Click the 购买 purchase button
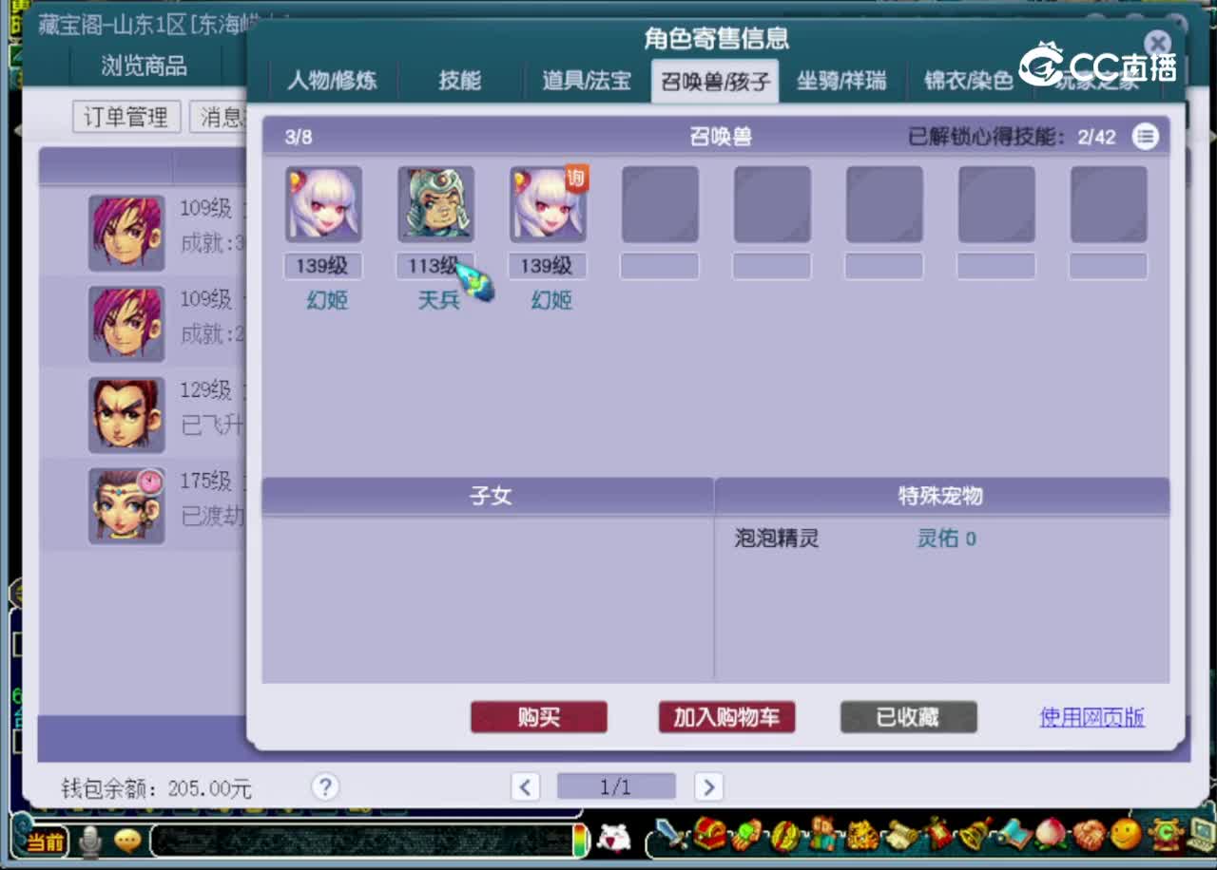This screenshot has height=870, width=1217. [x=538, y=717]
